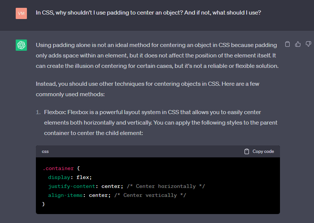The width and height of the screenshot is (314, 223).
Task: Select the closing brace of the CSS rule
Action: point(44,204)
